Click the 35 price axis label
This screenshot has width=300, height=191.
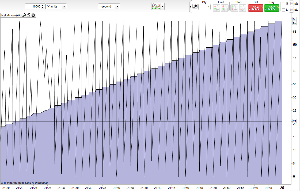295,84
